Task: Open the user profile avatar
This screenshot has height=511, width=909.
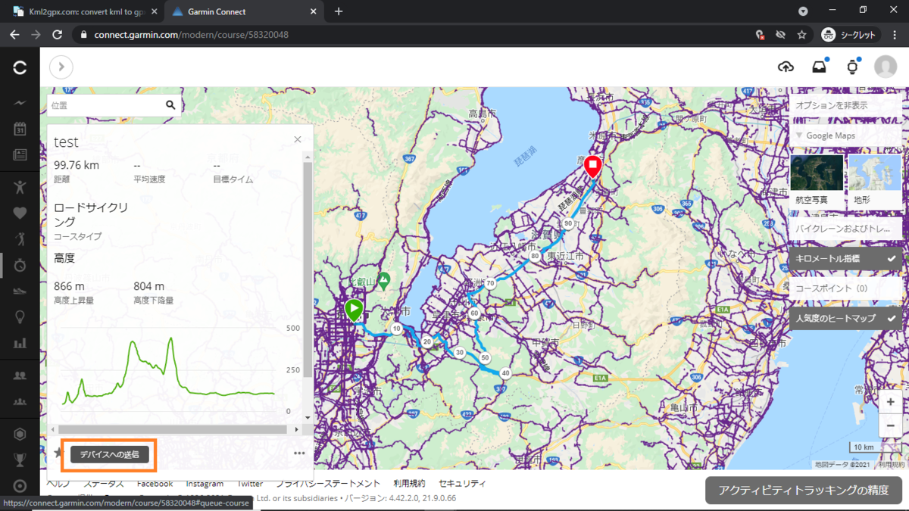Action: (x=886, y=67)
